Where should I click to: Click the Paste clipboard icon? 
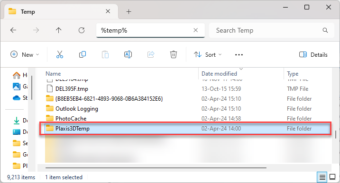tap(105, 54)
